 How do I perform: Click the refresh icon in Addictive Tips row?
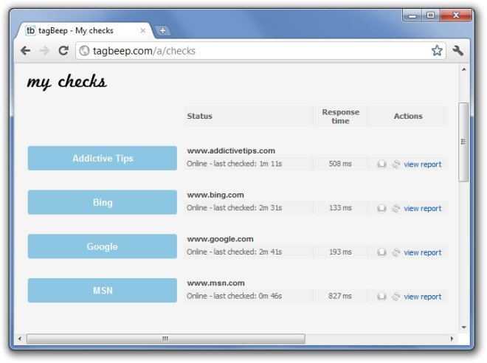[396, 164]
